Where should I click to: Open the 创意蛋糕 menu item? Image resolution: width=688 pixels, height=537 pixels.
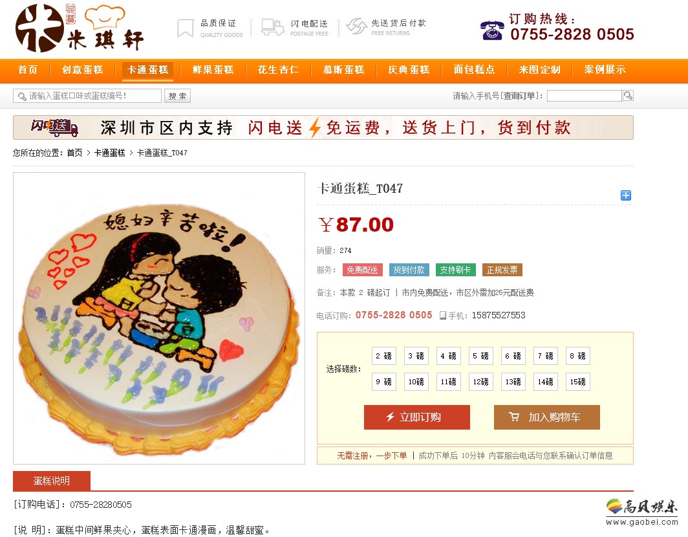83,70
